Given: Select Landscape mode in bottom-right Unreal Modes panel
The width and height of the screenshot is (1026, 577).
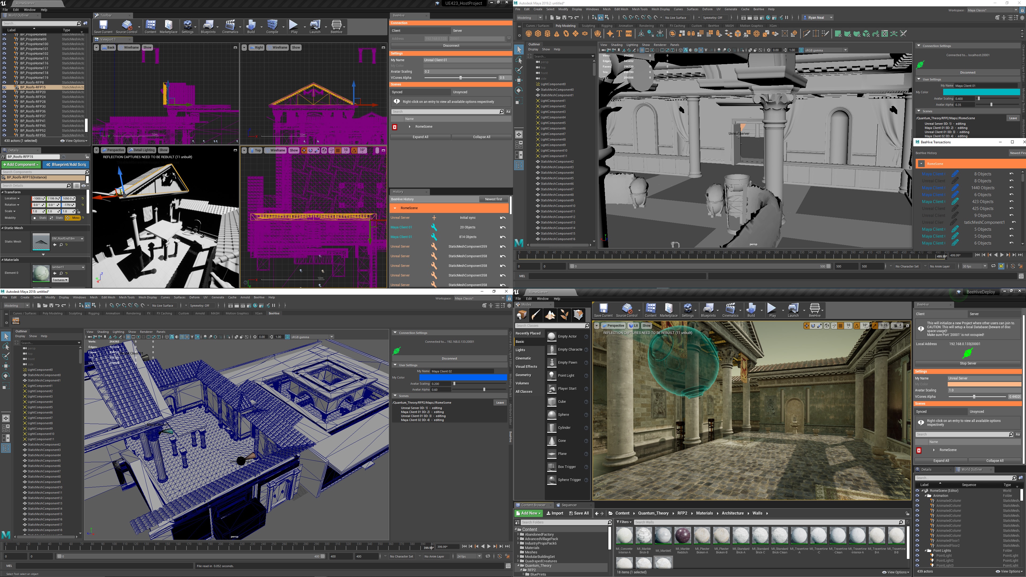Looking at the screenshot, I should point(550,315).
